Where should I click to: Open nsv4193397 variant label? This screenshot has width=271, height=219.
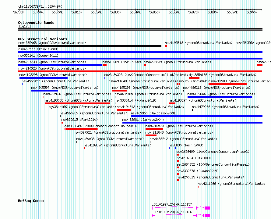pyautogui.click(x=202, y=100)
